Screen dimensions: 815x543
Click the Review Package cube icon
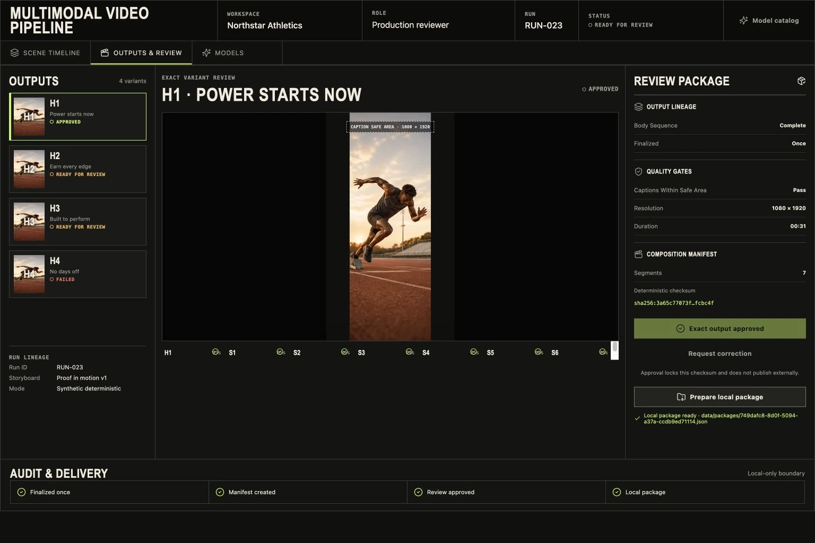pos(801,81)
